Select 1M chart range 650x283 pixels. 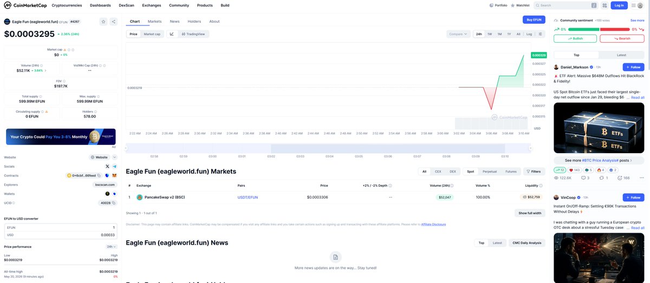tap(499, 34)
